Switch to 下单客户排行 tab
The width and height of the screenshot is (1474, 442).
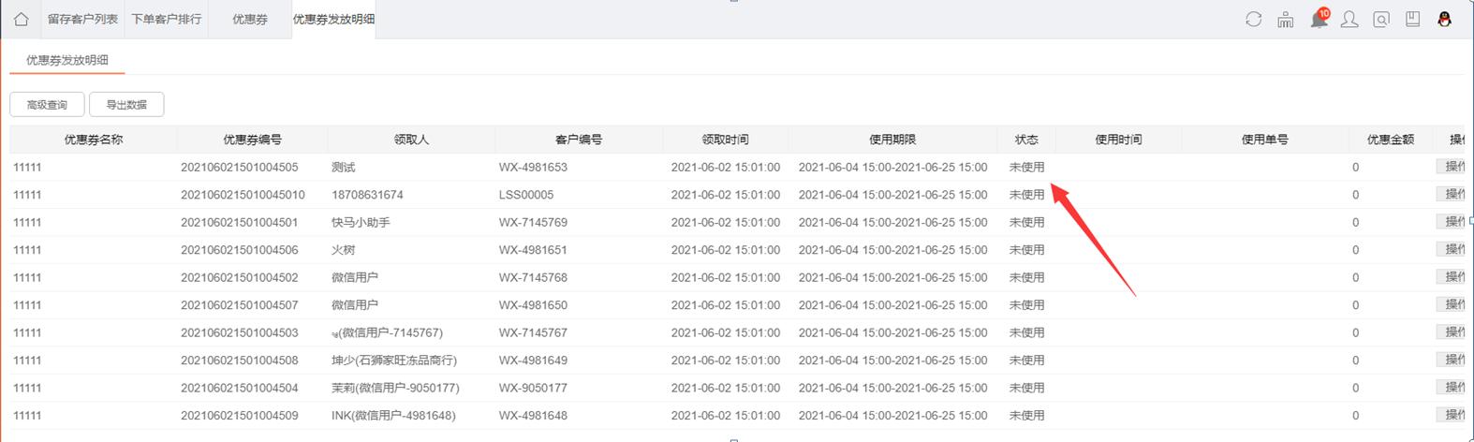point(166,19)
